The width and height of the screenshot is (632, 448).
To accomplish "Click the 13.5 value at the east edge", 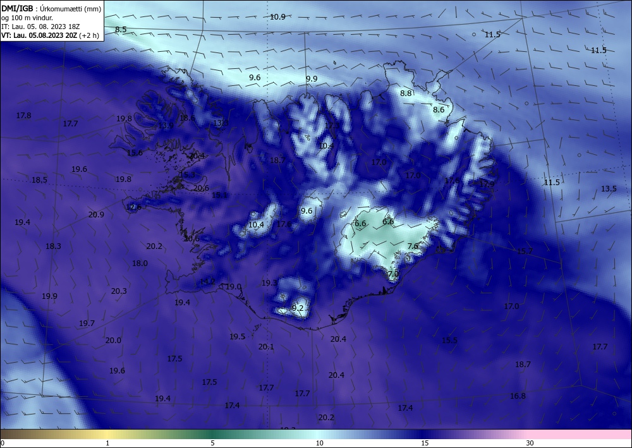I will coord(609,188).
